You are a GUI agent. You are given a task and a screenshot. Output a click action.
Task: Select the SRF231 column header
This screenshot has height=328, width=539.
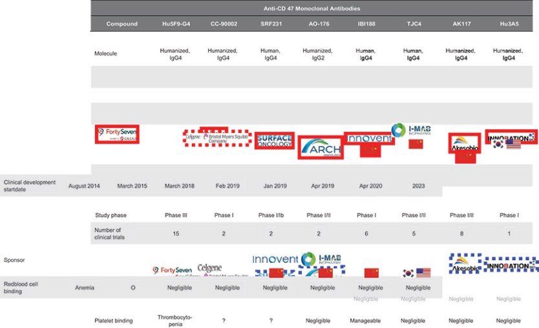pos(272,24)
